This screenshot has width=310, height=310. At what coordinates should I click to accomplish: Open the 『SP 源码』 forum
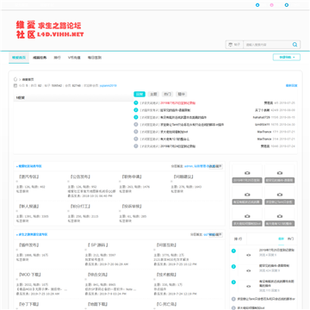[x=98, y=245]
